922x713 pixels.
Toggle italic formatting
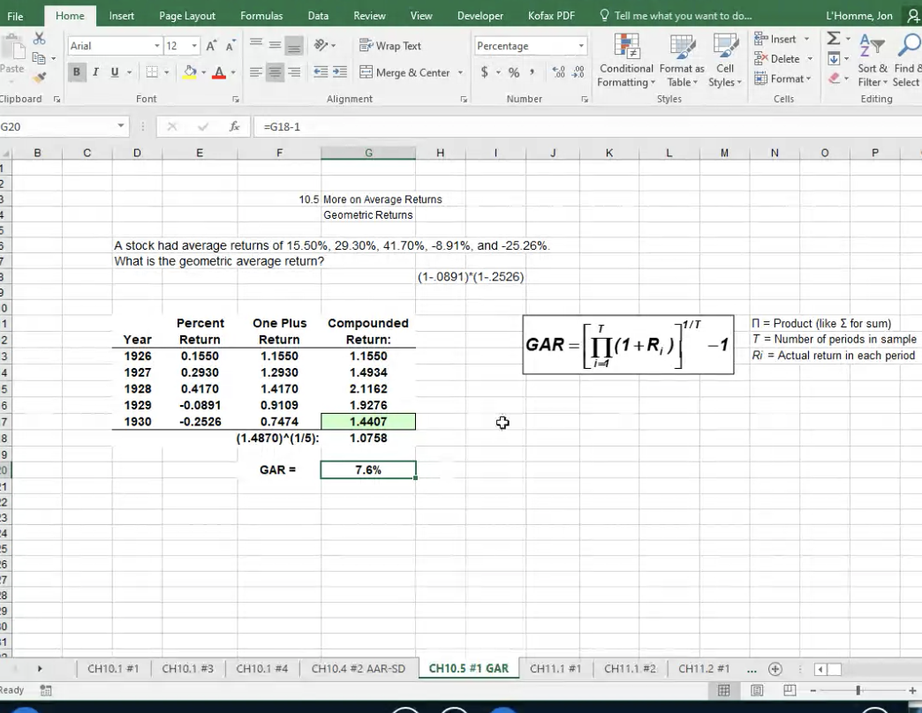pos(94,71)
